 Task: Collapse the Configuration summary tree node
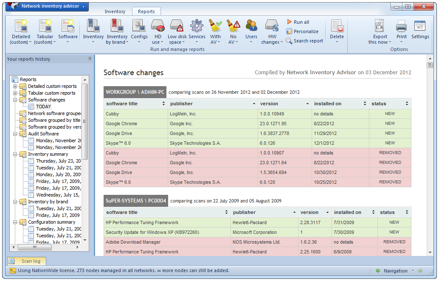[x=15, y=222]
